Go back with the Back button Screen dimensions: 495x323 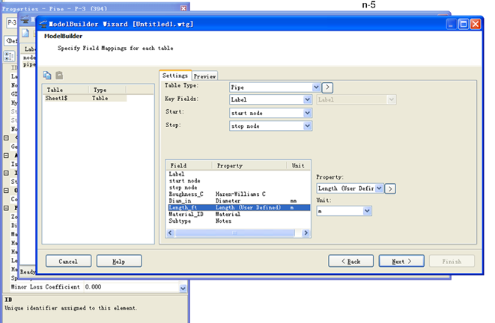(350, 262)
